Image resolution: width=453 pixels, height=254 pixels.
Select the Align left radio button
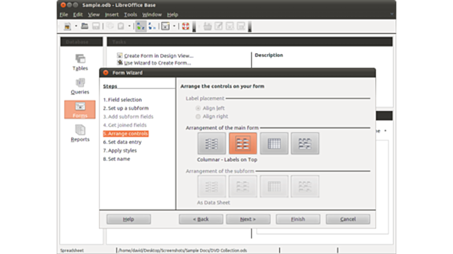click(198, 108)
